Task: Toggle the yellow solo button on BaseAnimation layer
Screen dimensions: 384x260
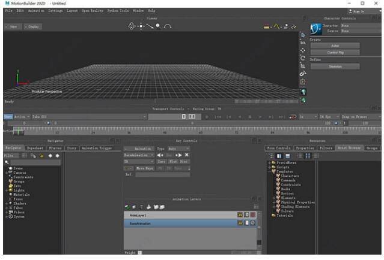Action: click(240, 223)
